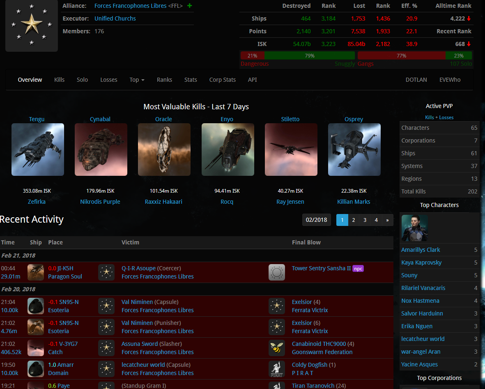Click the green plus icon beside FFL
The width and height of the screenshot is (485, 389).
tap(190, 6)
